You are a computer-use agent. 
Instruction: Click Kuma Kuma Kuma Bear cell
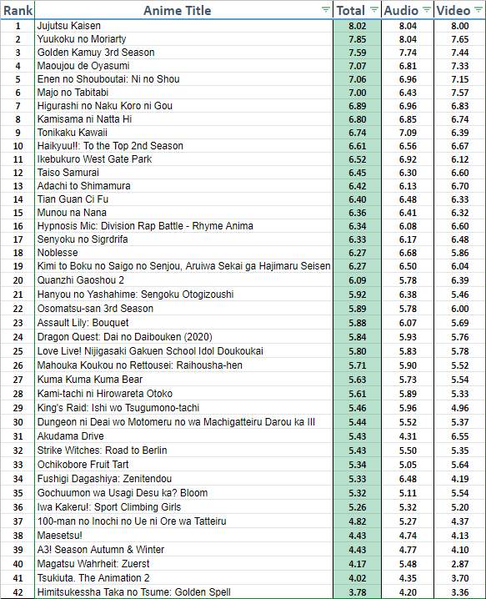(x=183, y=380)
